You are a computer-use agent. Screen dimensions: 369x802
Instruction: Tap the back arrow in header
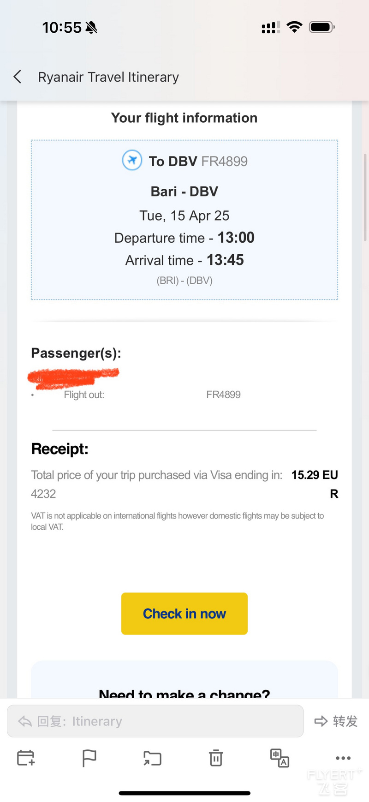[x=18, y=77]
